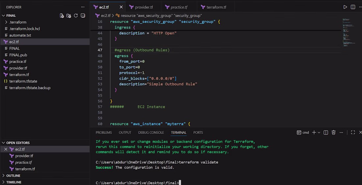Viewport: 362px width, 185px height.
Task: Click aws_security_group resource breadcrumb
Action: click(x=161, y=15)
